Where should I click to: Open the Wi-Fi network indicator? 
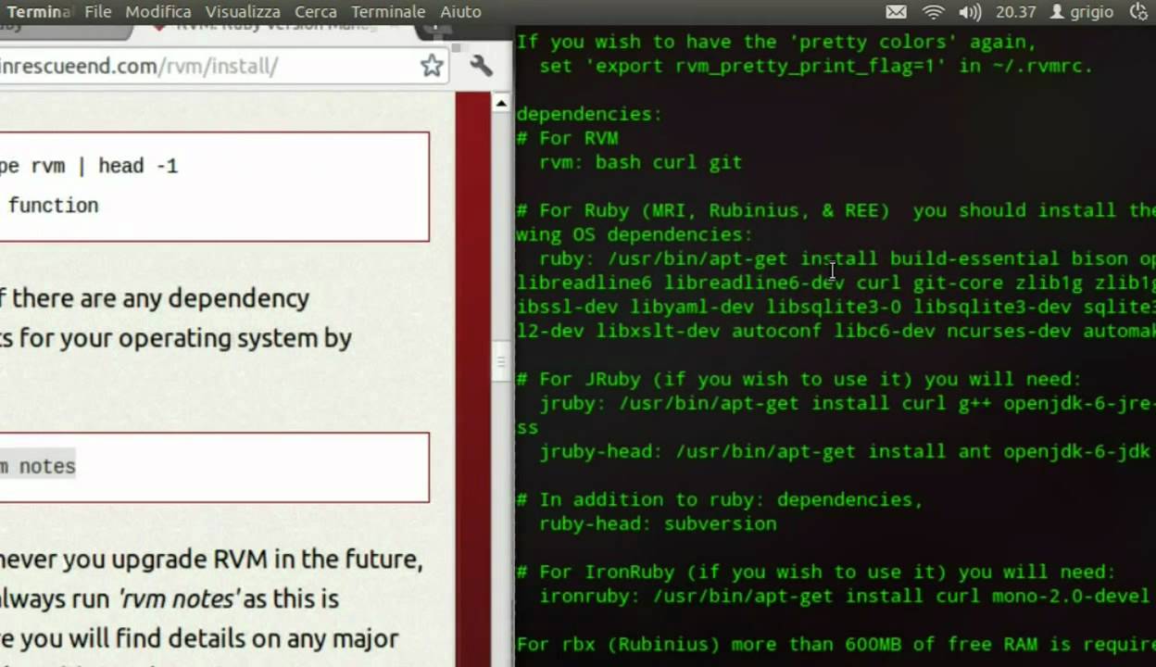934,12
